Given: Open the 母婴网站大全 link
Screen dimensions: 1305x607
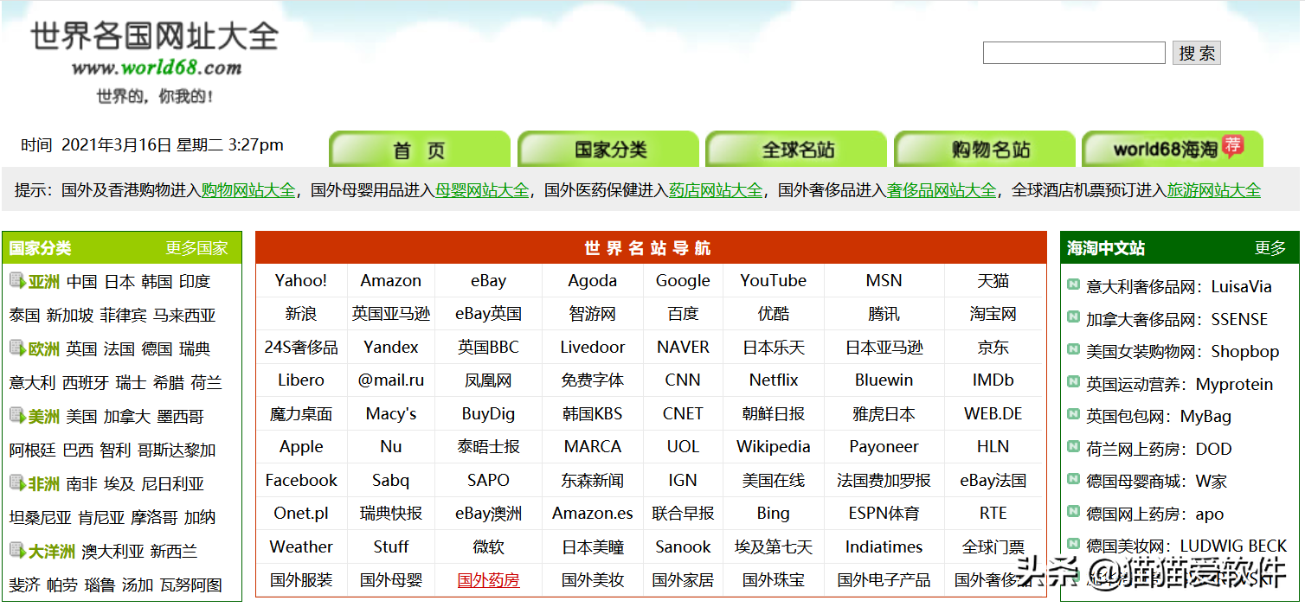Looking at the screenshot, I should (x=482, y=190).
